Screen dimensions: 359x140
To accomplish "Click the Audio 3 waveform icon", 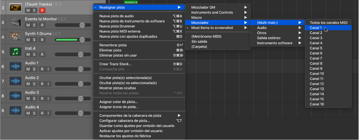I will pos(16,95).
